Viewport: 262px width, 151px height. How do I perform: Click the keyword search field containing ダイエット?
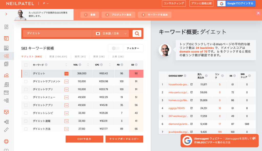pos(58,34)
